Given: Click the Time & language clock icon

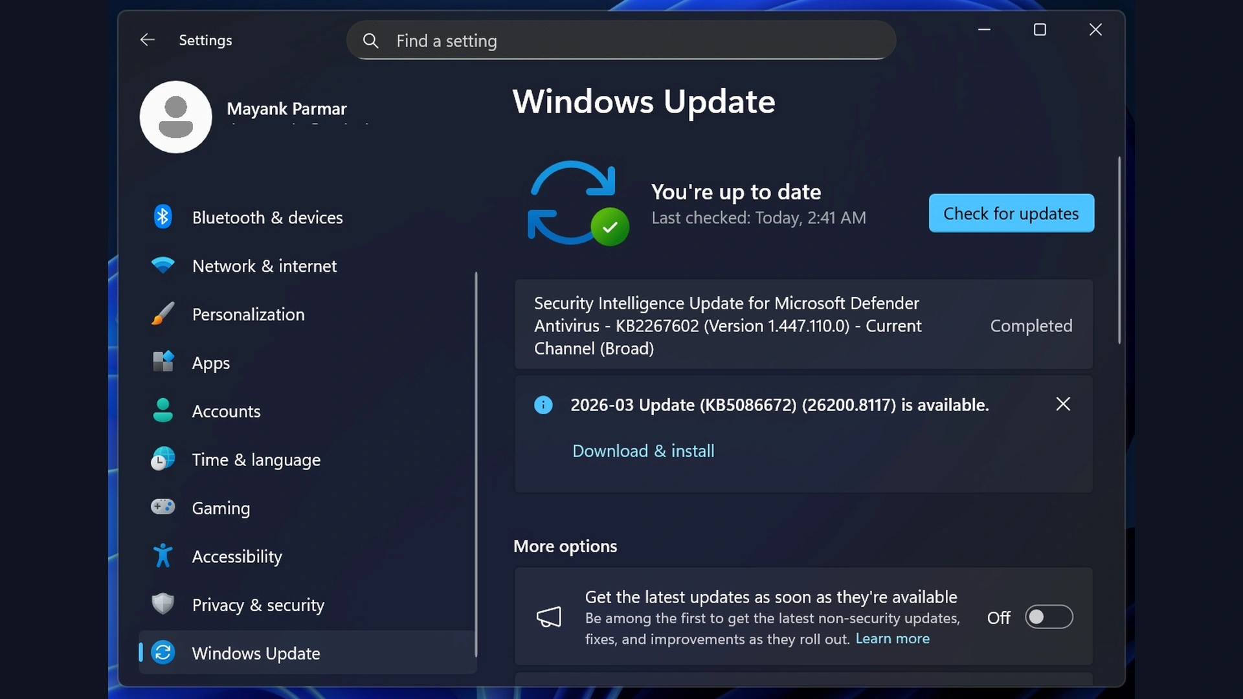Looking at the screenshot, I should (162, 459).
